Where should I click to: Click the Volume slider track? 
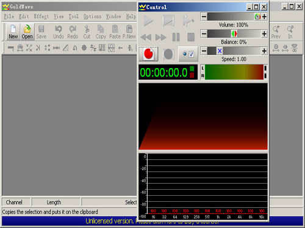point(234,16)
